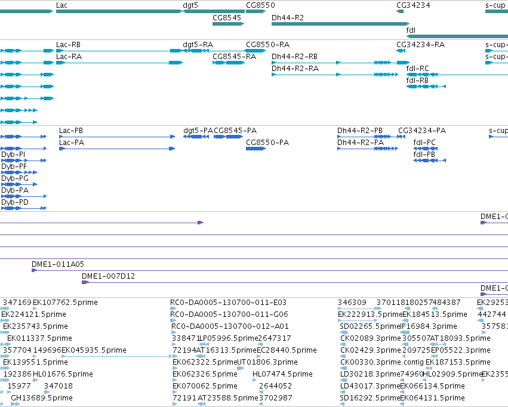Click EST label 442744
The height and width of the screenshot is (407, 508).
pyautogui.click(x=492, y=314)
